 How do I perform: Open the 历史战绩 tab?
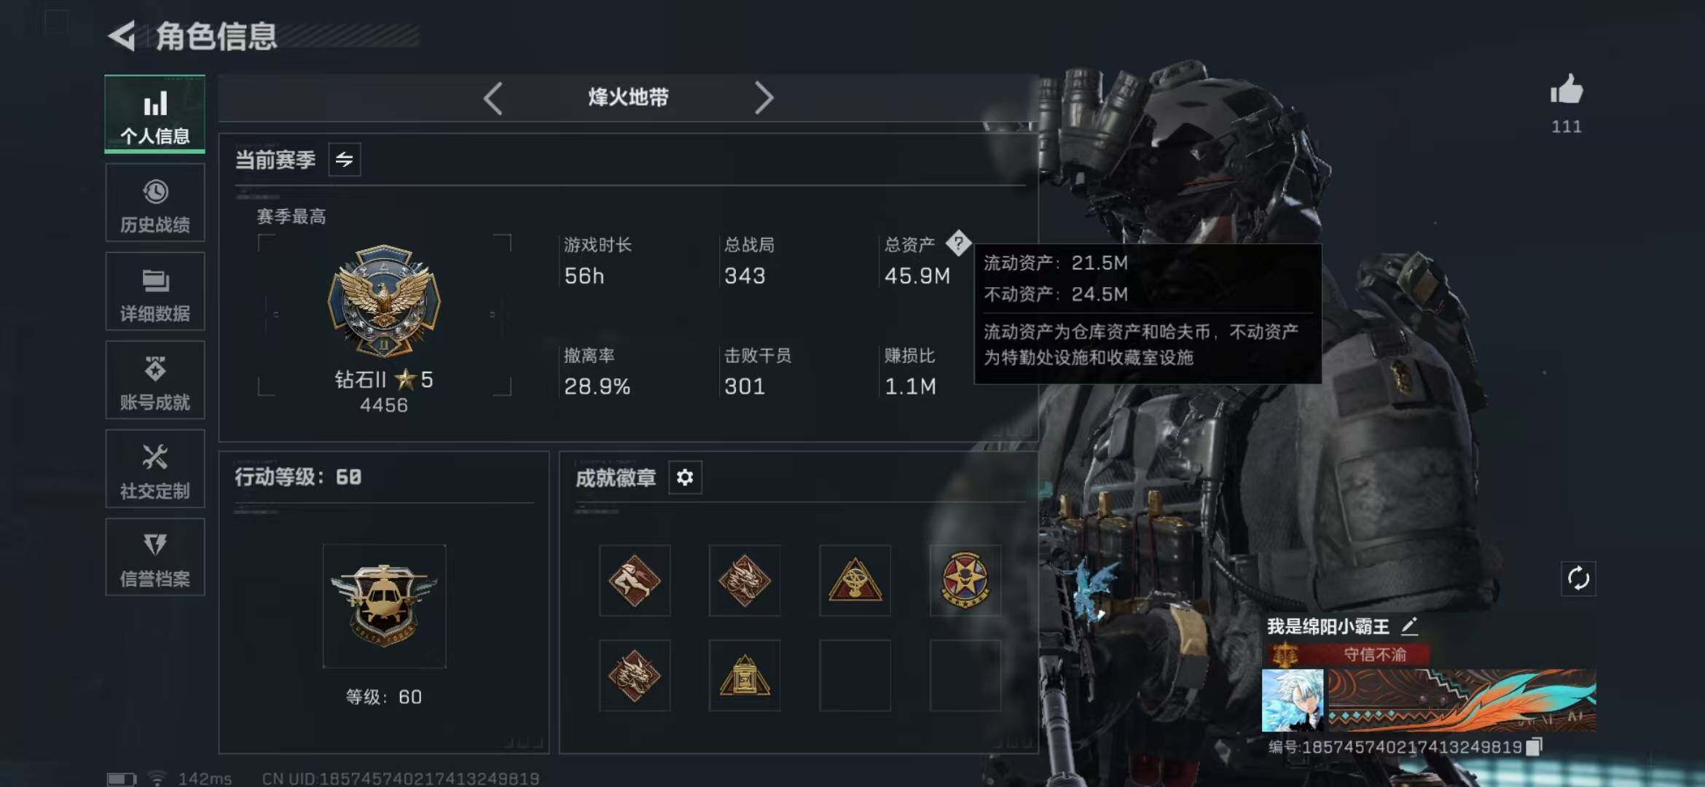pyautogui.click(x=155, y=203)
